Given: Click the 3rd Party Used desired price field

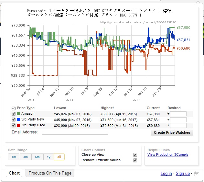Looking at the screenshot, I should pyautogui.click(x=178, y=125).
